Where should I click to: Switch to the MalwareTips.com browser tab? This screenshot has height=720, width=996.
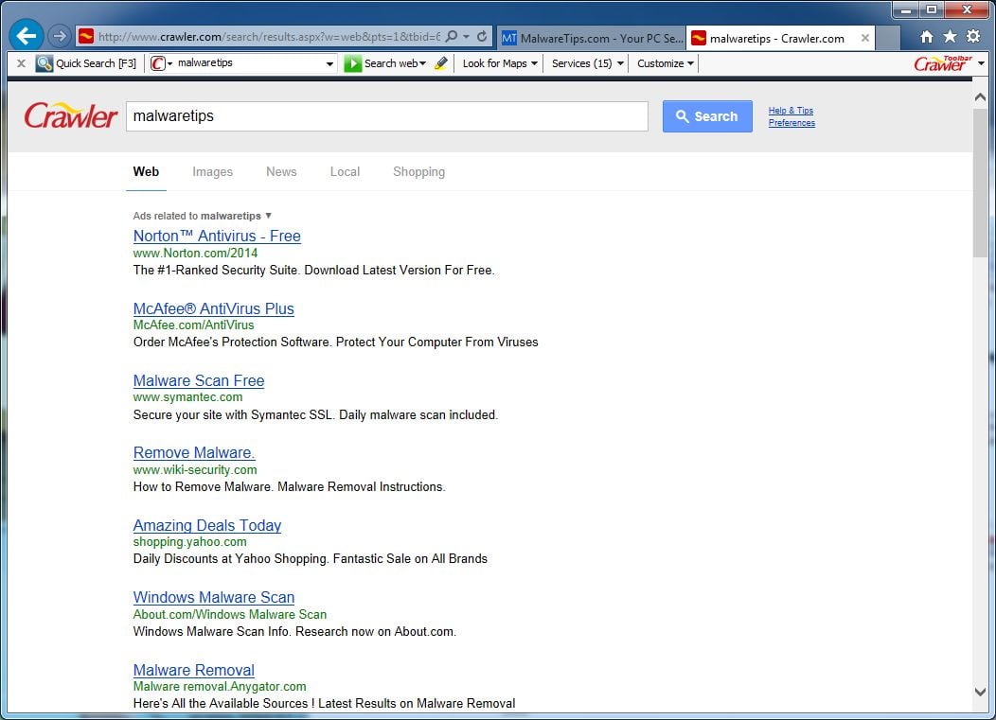[x=592, y=38]
